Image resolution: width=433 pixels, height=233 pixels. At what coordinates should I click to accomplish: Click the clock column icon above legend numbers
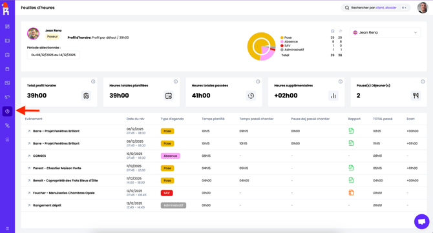pyautogui.click(x=341, y=31)
